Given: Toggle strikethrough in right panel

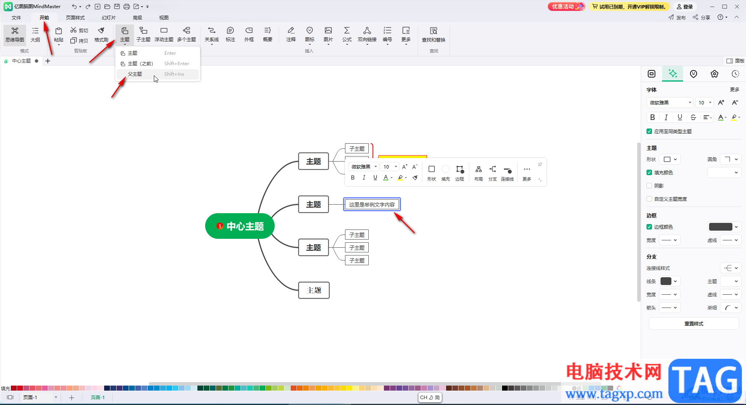Looking at the screenshot, I should point(693,117).
